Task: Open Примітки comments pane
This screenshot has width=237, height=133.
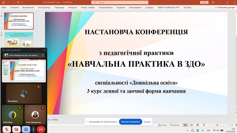Action: 175,125
